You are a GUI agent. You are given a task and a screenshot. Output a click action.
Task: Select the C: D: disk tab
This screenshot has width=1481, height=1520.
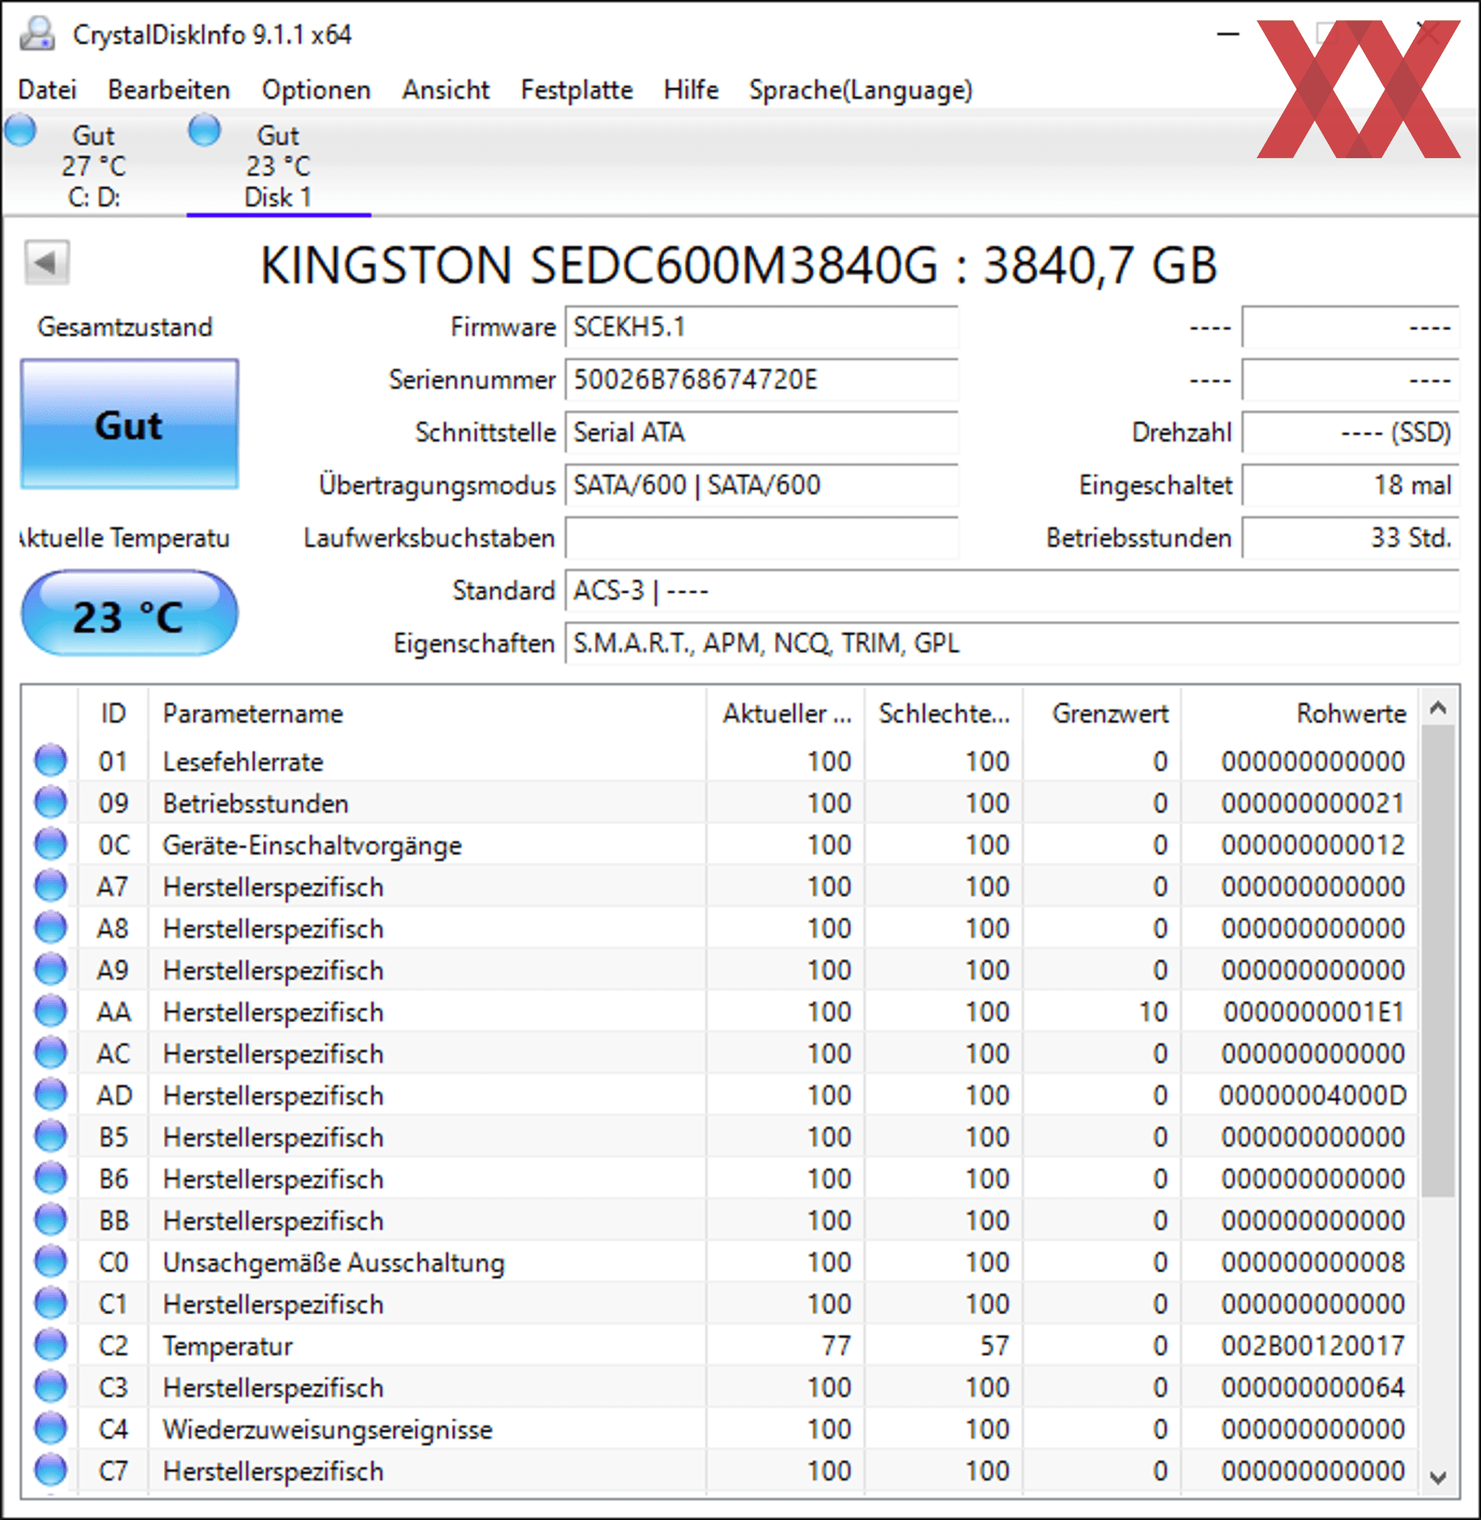coord(93,166)
